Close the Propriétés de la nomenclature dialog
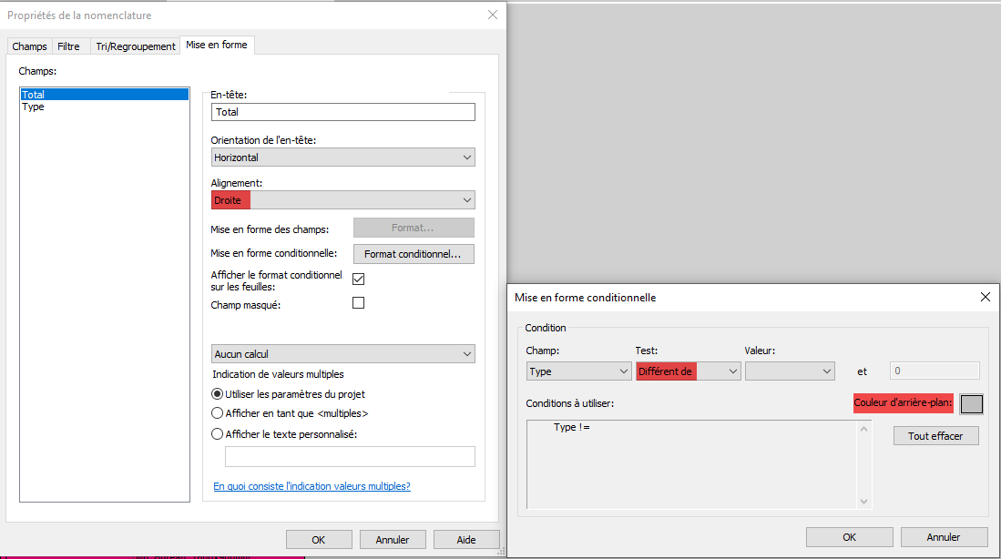 (x=493, y=15)
